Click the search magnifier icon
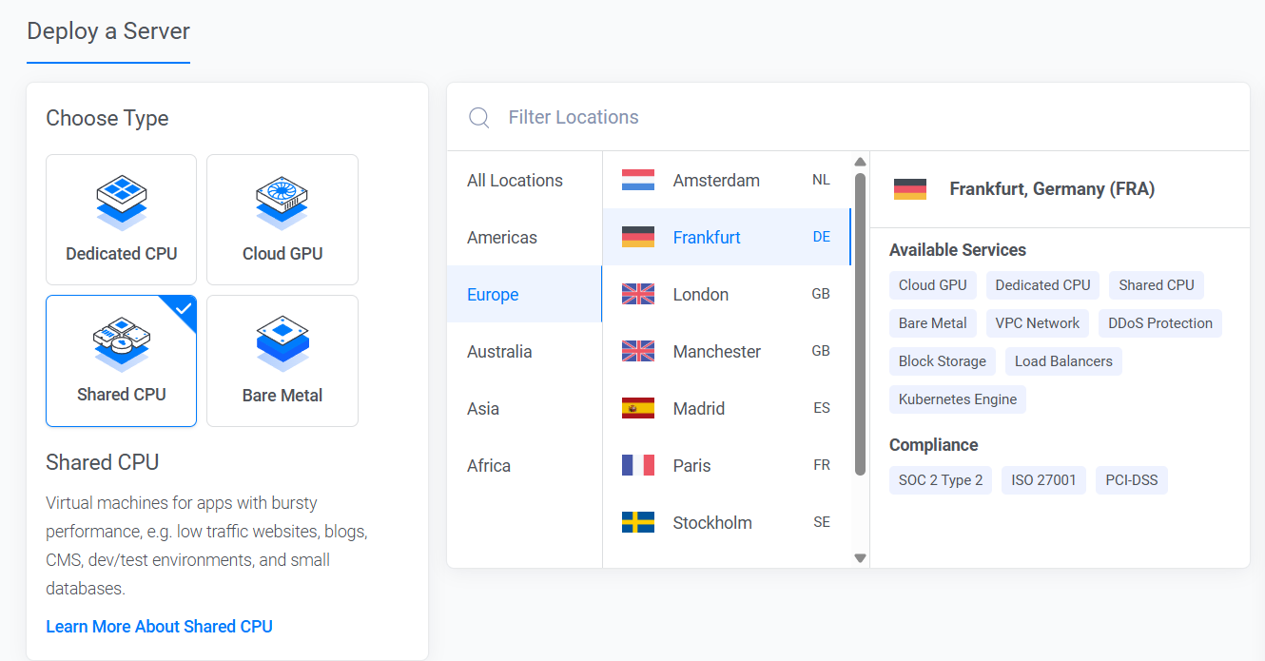 [x=479, y=118]
